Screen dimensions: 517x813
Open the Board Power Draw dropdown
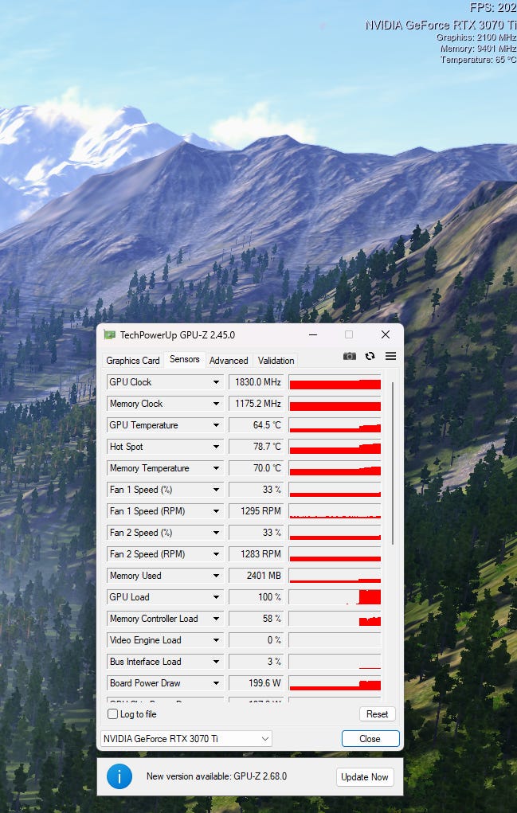point(216,683)
